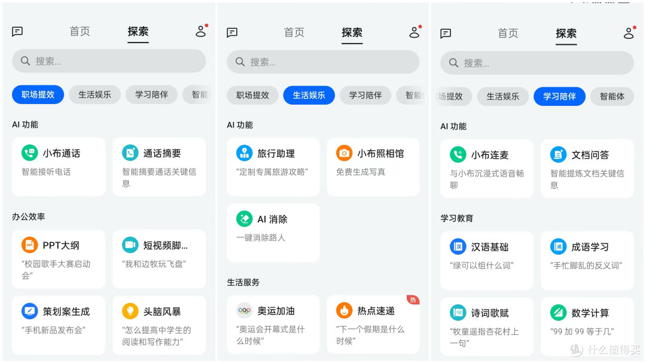Switch to 首页 tab in middle screen
This screenshot has height=363, width=646.
(x=294, y=32)
